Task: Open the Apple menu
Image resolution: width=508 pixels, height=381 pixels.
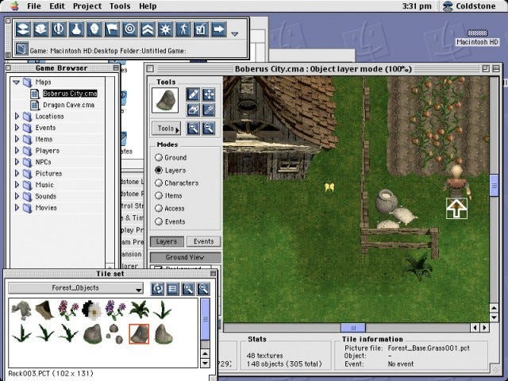Action: click(14, 6)
